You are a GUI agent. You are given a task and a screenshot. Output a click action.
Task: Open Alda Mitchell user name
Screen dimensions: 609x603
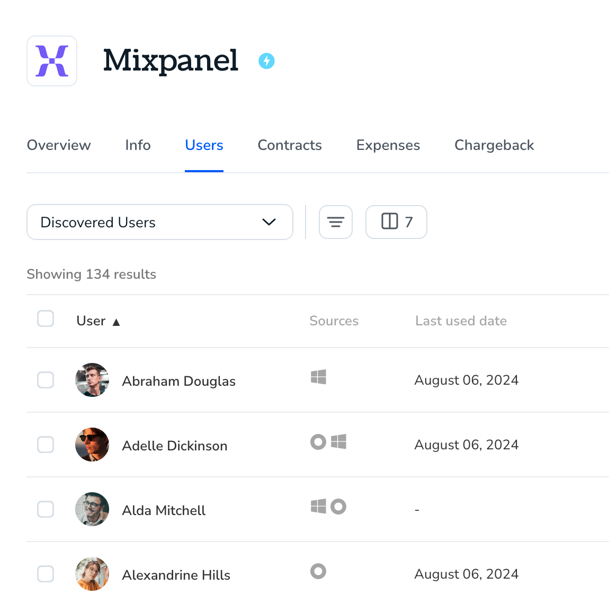[164, 510]
